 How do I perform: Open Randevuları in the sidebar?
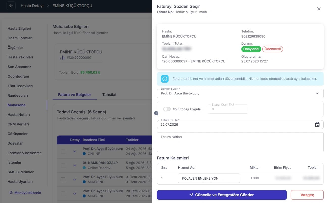(18, 95)
